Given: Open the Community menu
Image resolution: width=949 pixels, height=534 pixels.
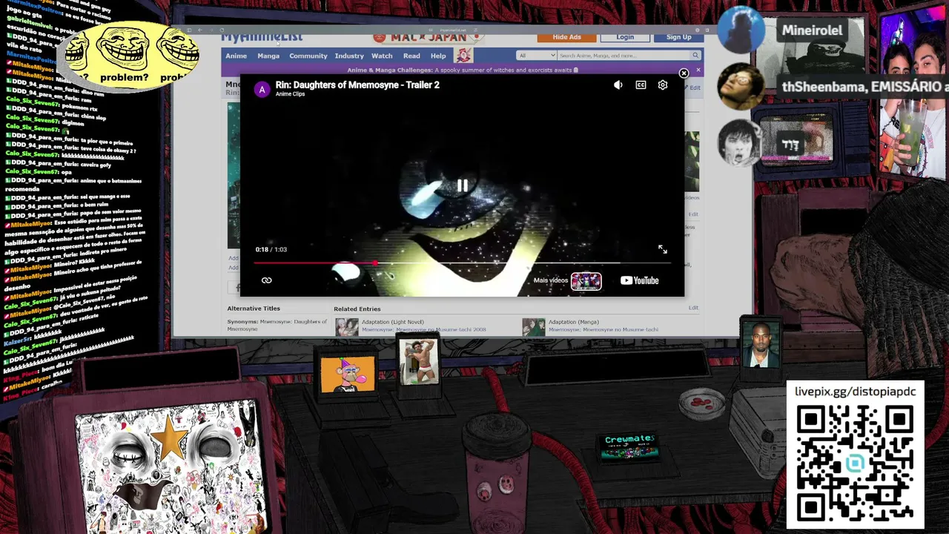Looking at the screenshot, I should pyautogui.click(x=308, y=56).
